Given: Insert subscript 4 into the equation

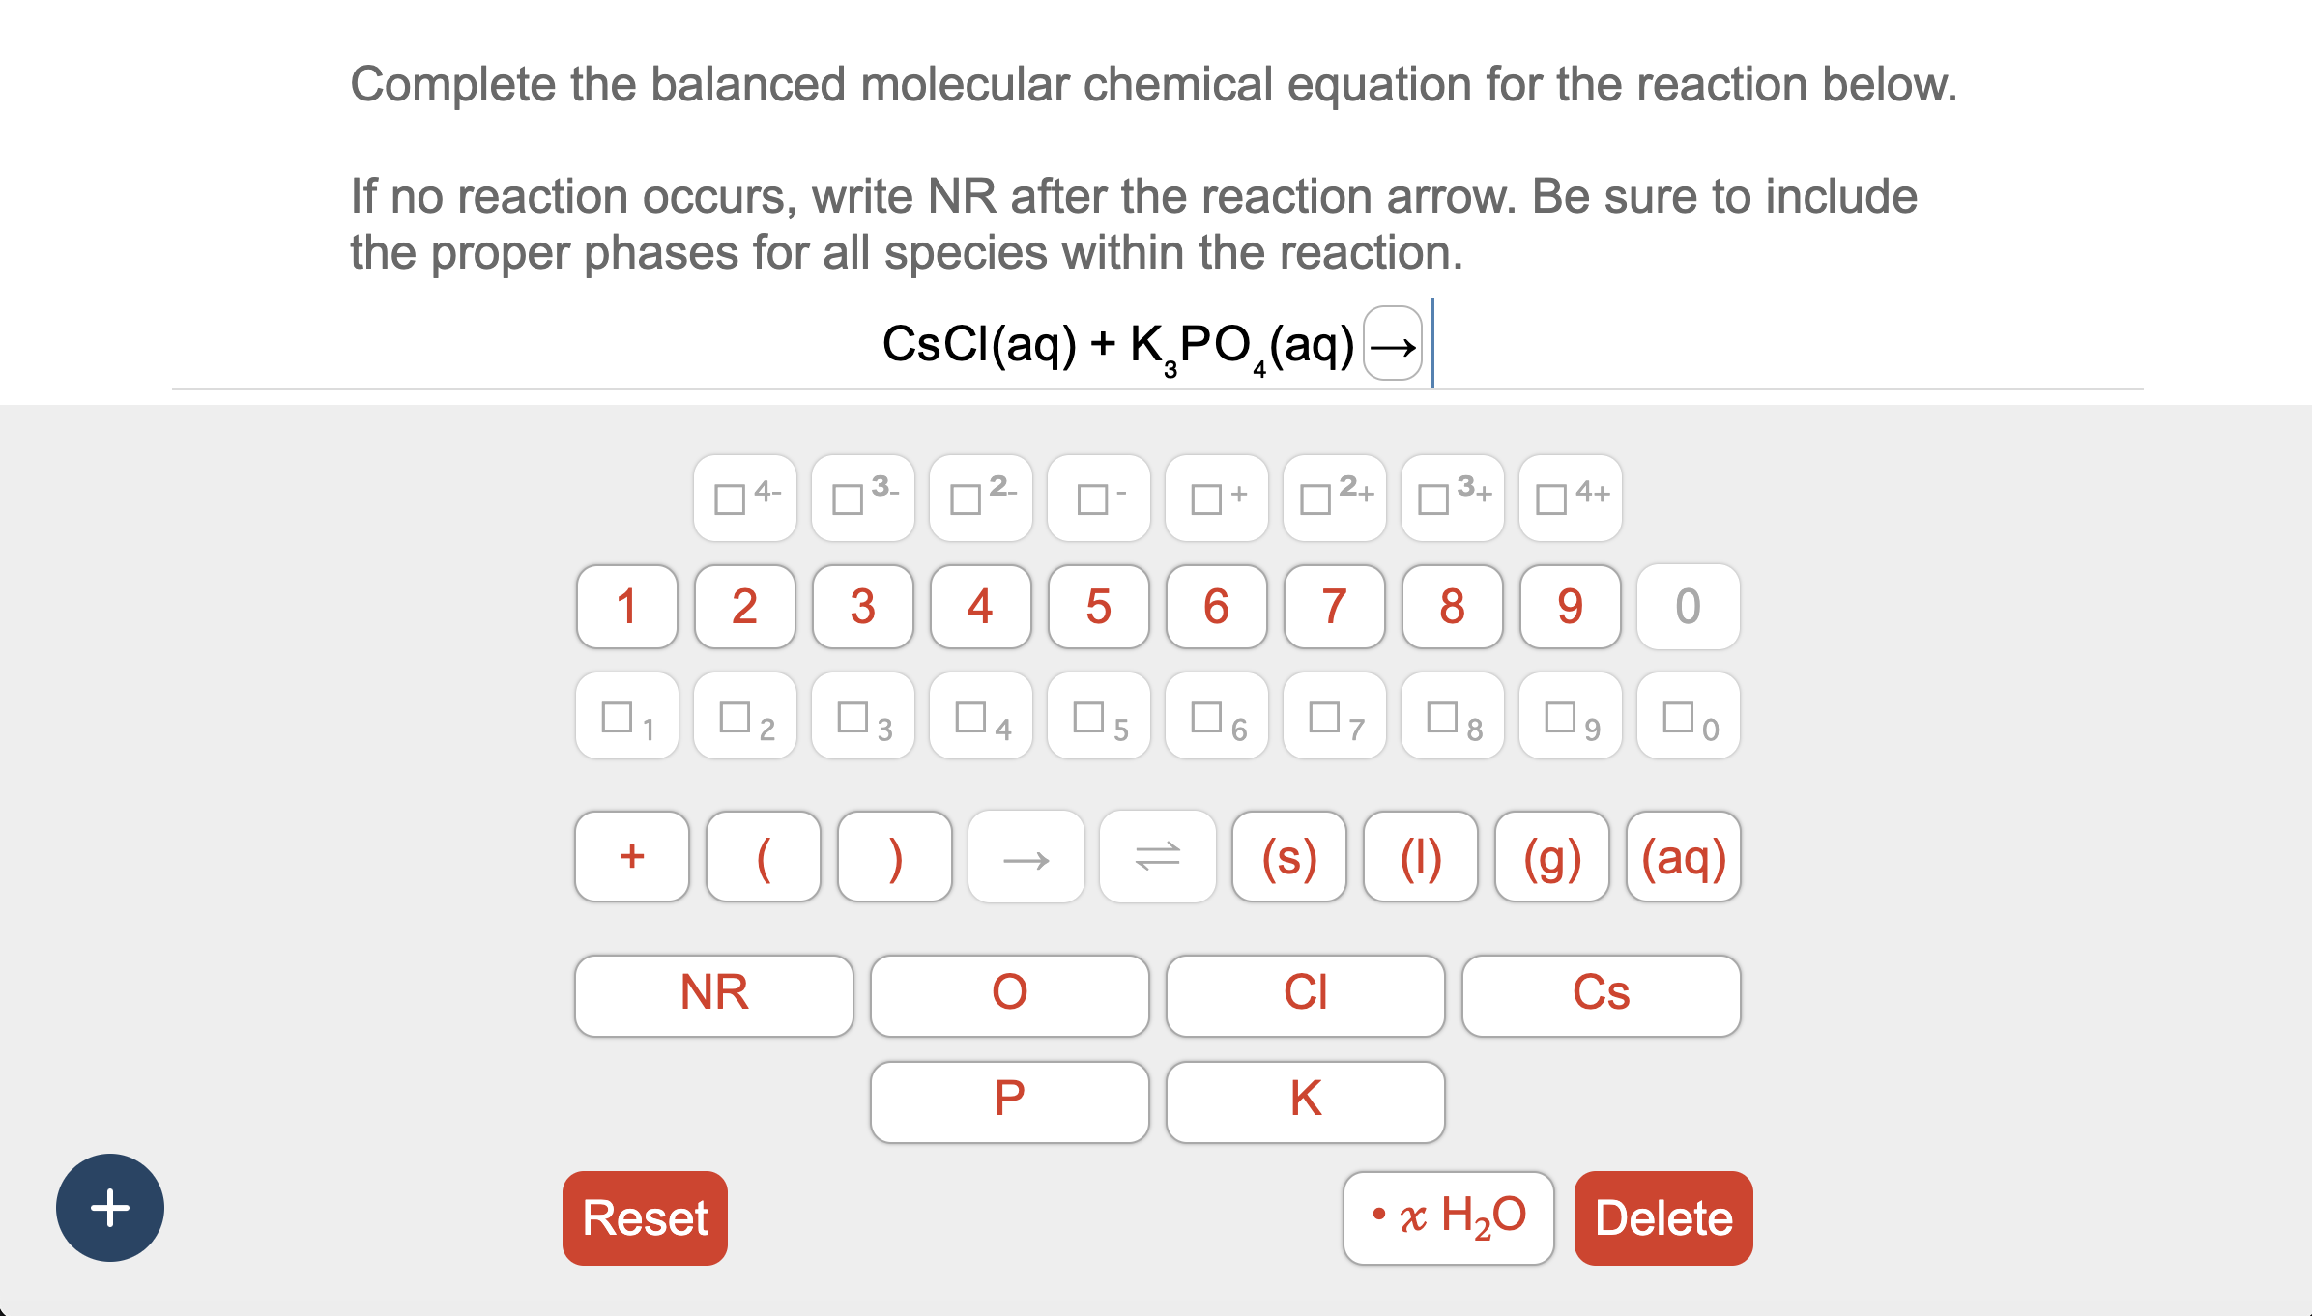Looking at the screenshot, I should pos(979,716).
